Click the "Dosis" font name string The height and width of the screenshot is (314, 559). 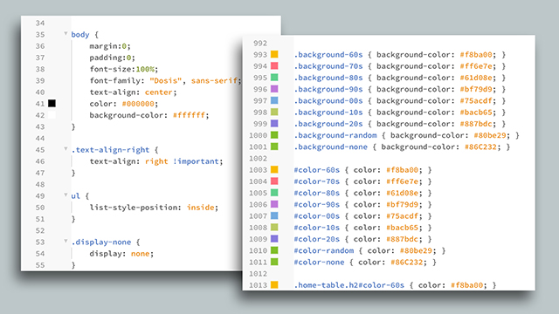166,81
